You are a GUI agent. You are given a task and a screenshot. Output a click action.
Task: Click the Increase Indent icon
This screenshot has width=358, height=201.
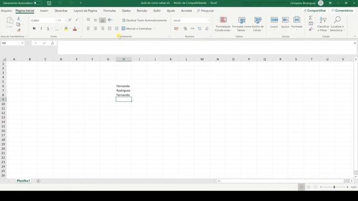(x=117, y=28)
